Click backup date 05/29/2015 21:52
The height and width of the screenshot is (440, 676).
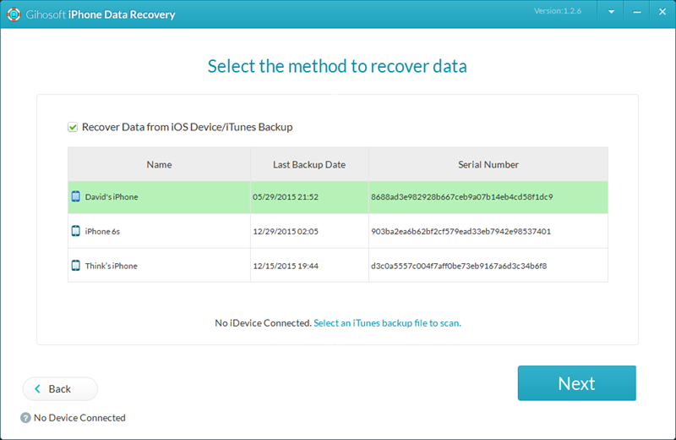coord(286,197)
